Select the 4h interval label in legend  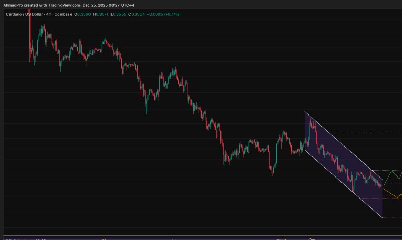49,14
